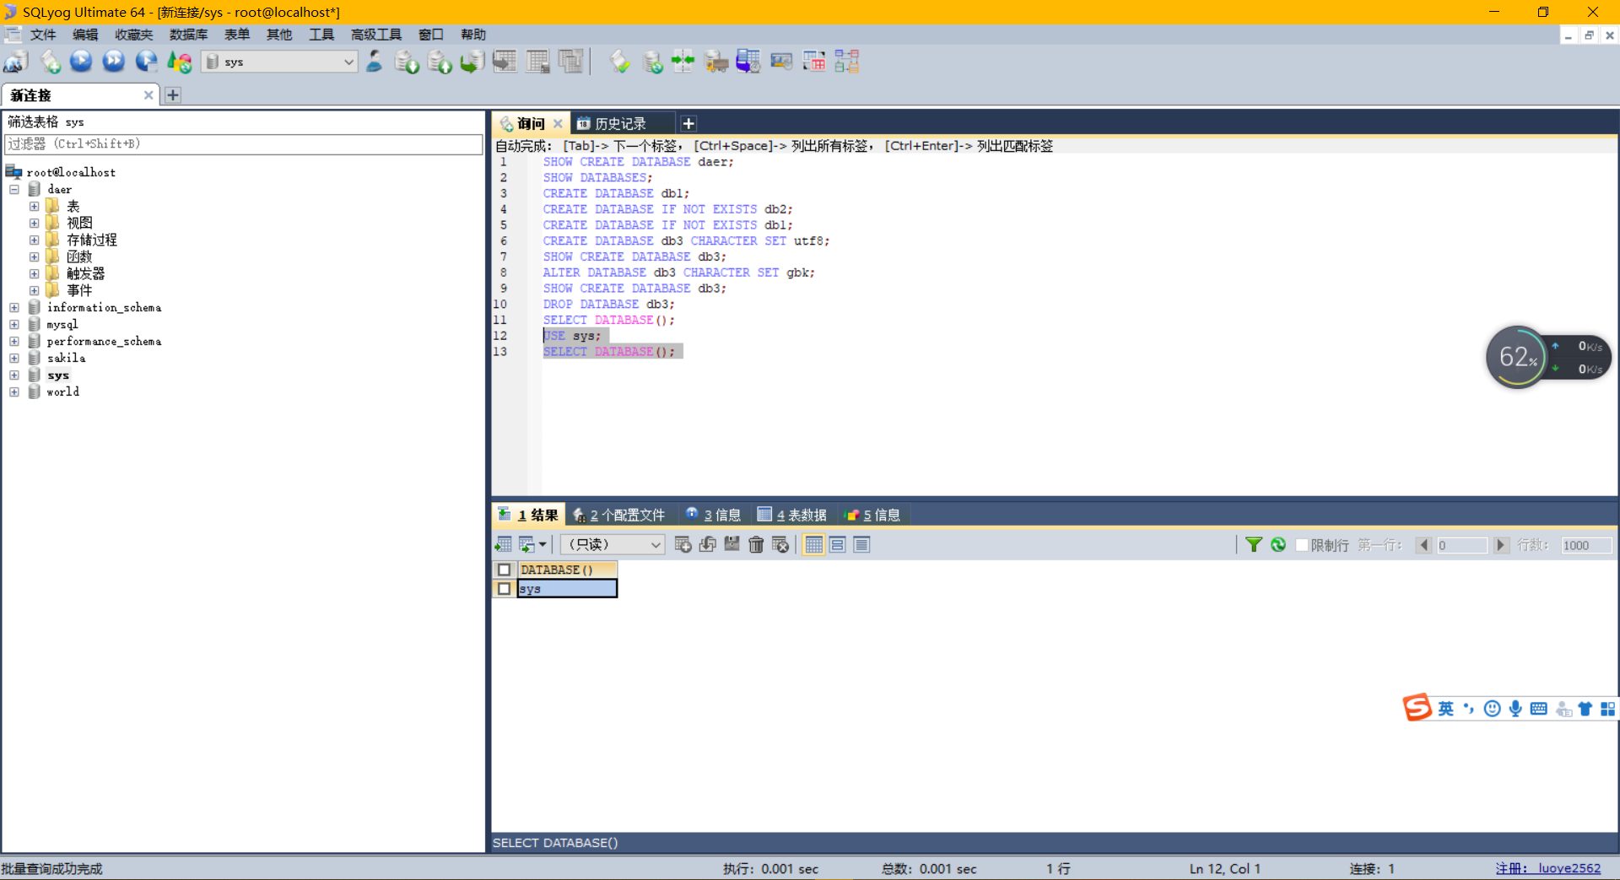Switch to text view icon in results
This screenshot has height=880, width=1620.
[861, 545]
